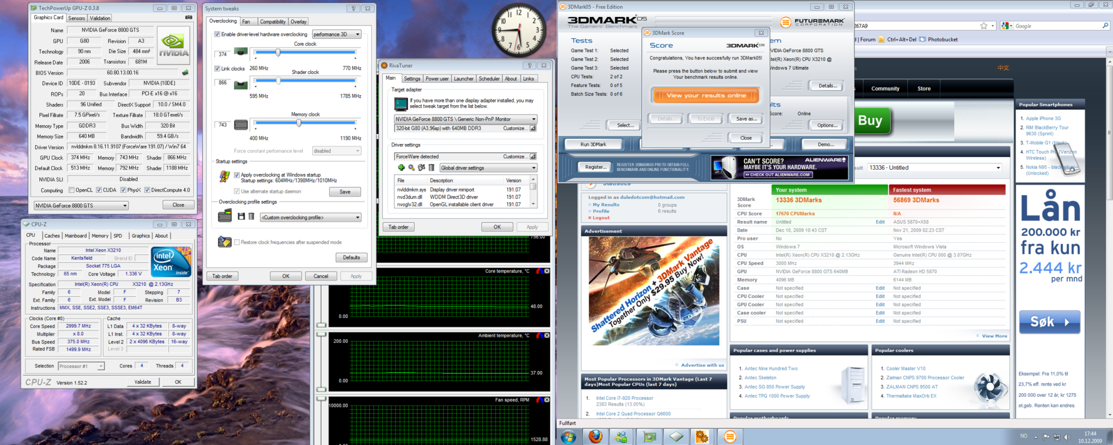Open Firefox from the taskbar
The height and width of the screenshot is (445, 1113).
click(x=595, y=437)
